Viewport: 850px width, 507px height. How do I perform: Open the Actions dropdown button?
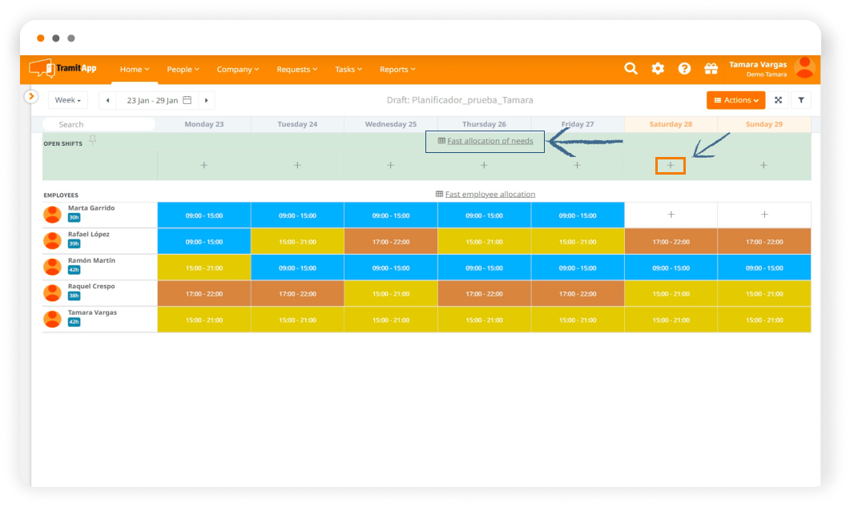coord(735,100)
